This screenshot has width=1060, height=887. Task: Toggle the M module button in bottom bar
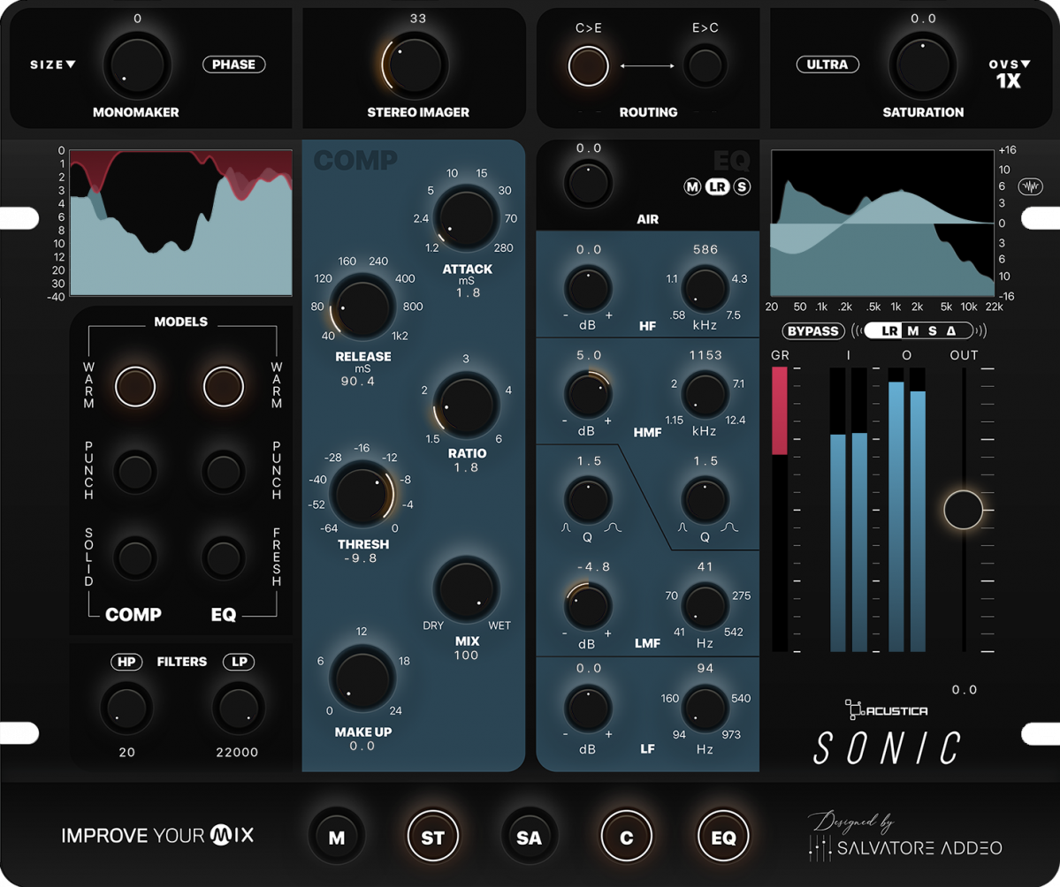337,837
